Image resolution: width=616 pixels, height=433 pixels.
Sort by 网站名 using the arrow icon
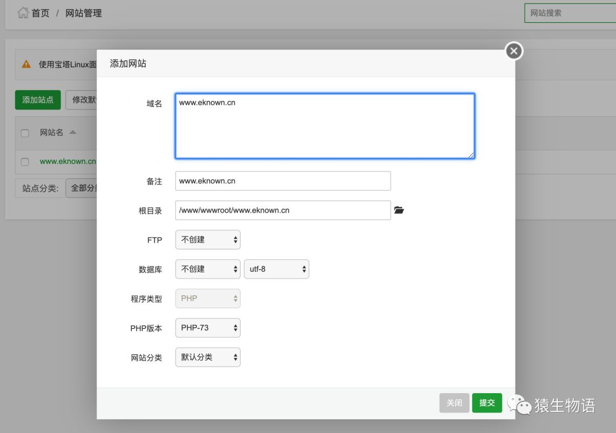tap(72, 132)
